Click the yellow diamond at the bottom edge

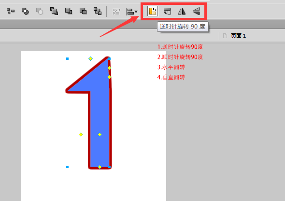[x=100, y=167]
